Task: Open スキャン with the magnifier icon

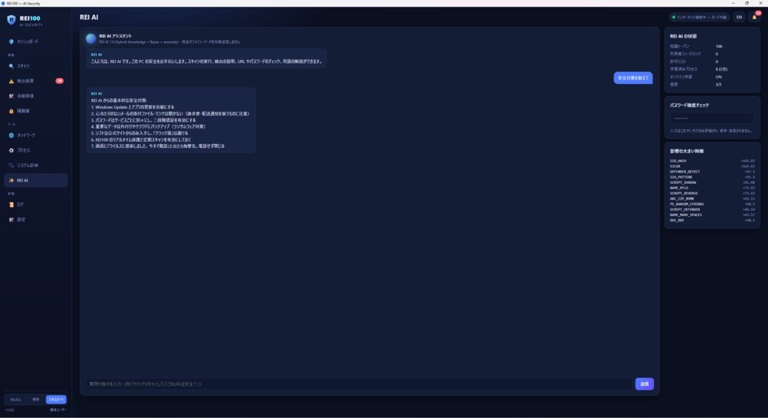Action: point(36,66)
